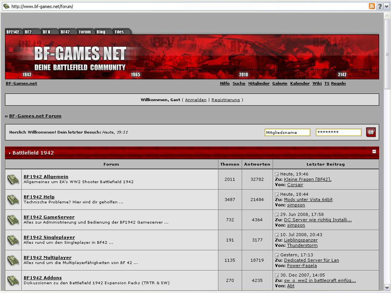Open the BF1942 Help forum

coord(39,197)
